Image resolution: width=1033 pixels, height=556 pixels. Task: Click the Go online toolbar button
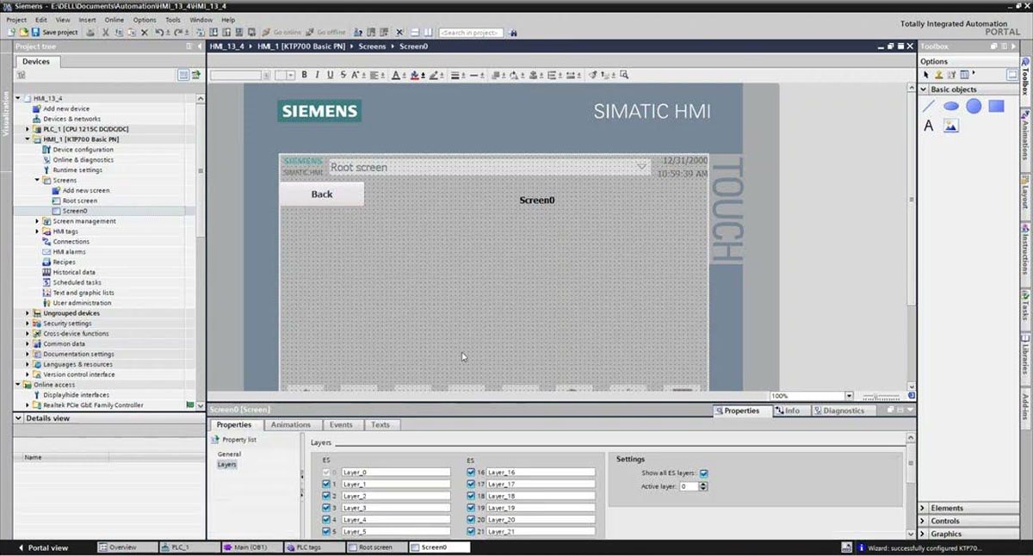point(281,33)
